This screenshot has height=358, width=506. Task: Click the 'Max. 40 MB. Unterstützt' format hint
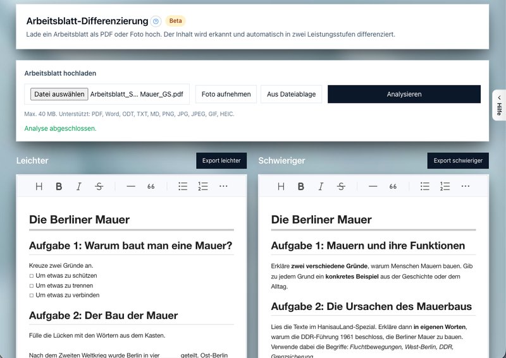(130, 114)
